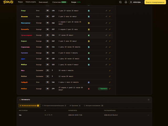Open character Скрончик

click(x=25, y=47)
